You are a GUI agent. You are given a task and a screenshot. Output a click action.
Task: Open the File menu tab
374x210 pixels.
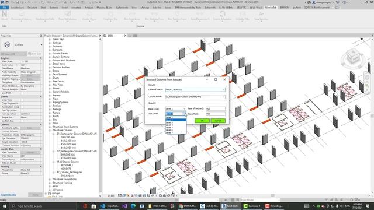pos(5,8)
